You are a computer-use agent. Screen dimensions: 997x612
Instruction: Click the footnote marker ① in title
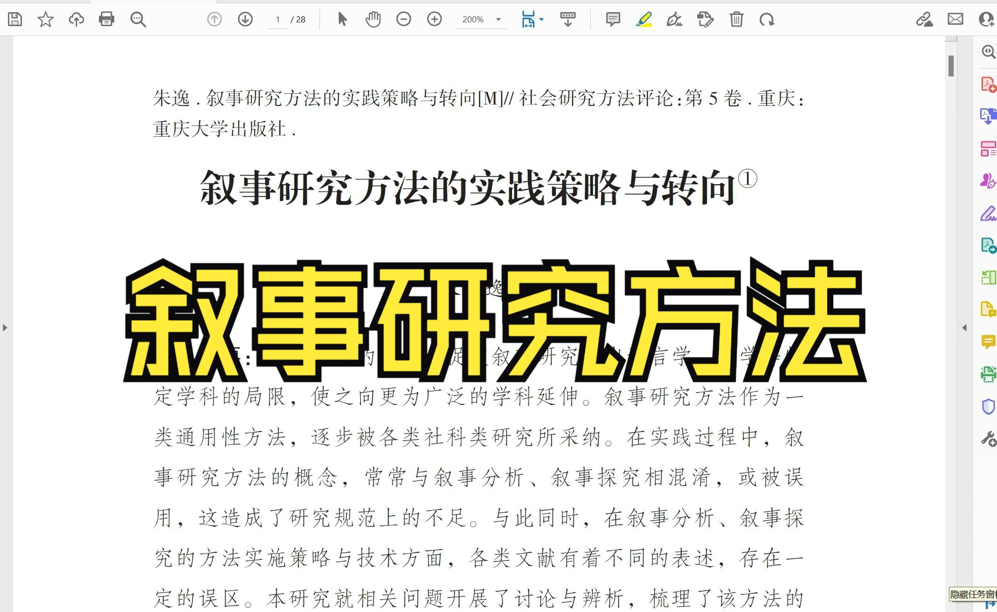(x=748, y=179)
